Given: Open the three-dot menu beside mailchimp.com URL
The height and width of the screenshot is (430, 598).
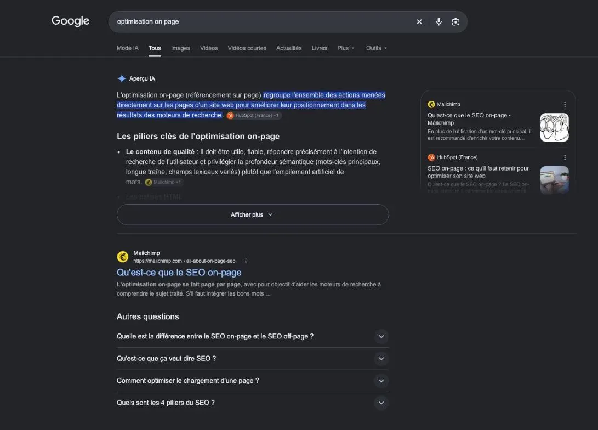Looking at the screenshot, I should (246, 261).
